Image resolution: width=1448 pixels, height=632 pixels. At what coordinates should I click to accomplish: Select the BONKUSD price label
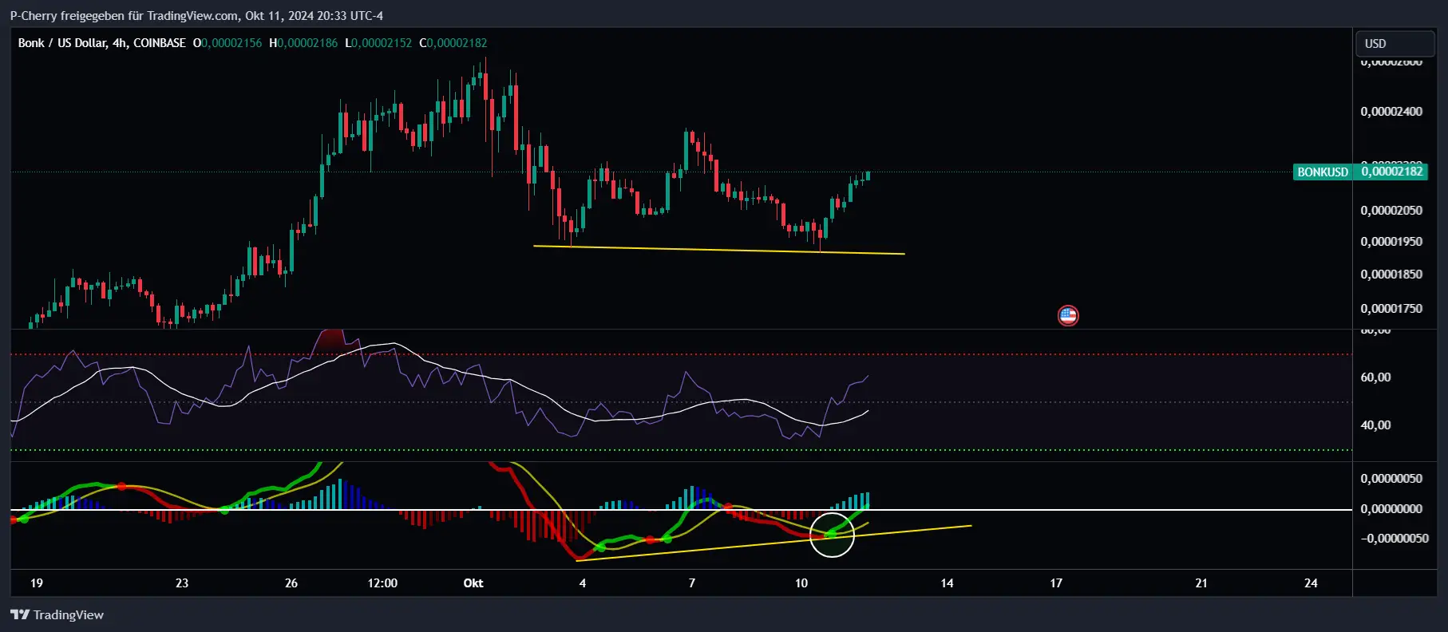point(1322,172)
